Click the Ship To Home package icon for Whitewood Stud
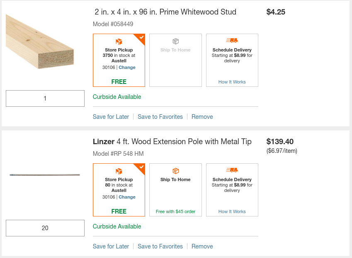 coord(175,42)
